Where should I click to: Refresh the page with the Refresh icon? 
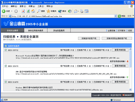28,11
